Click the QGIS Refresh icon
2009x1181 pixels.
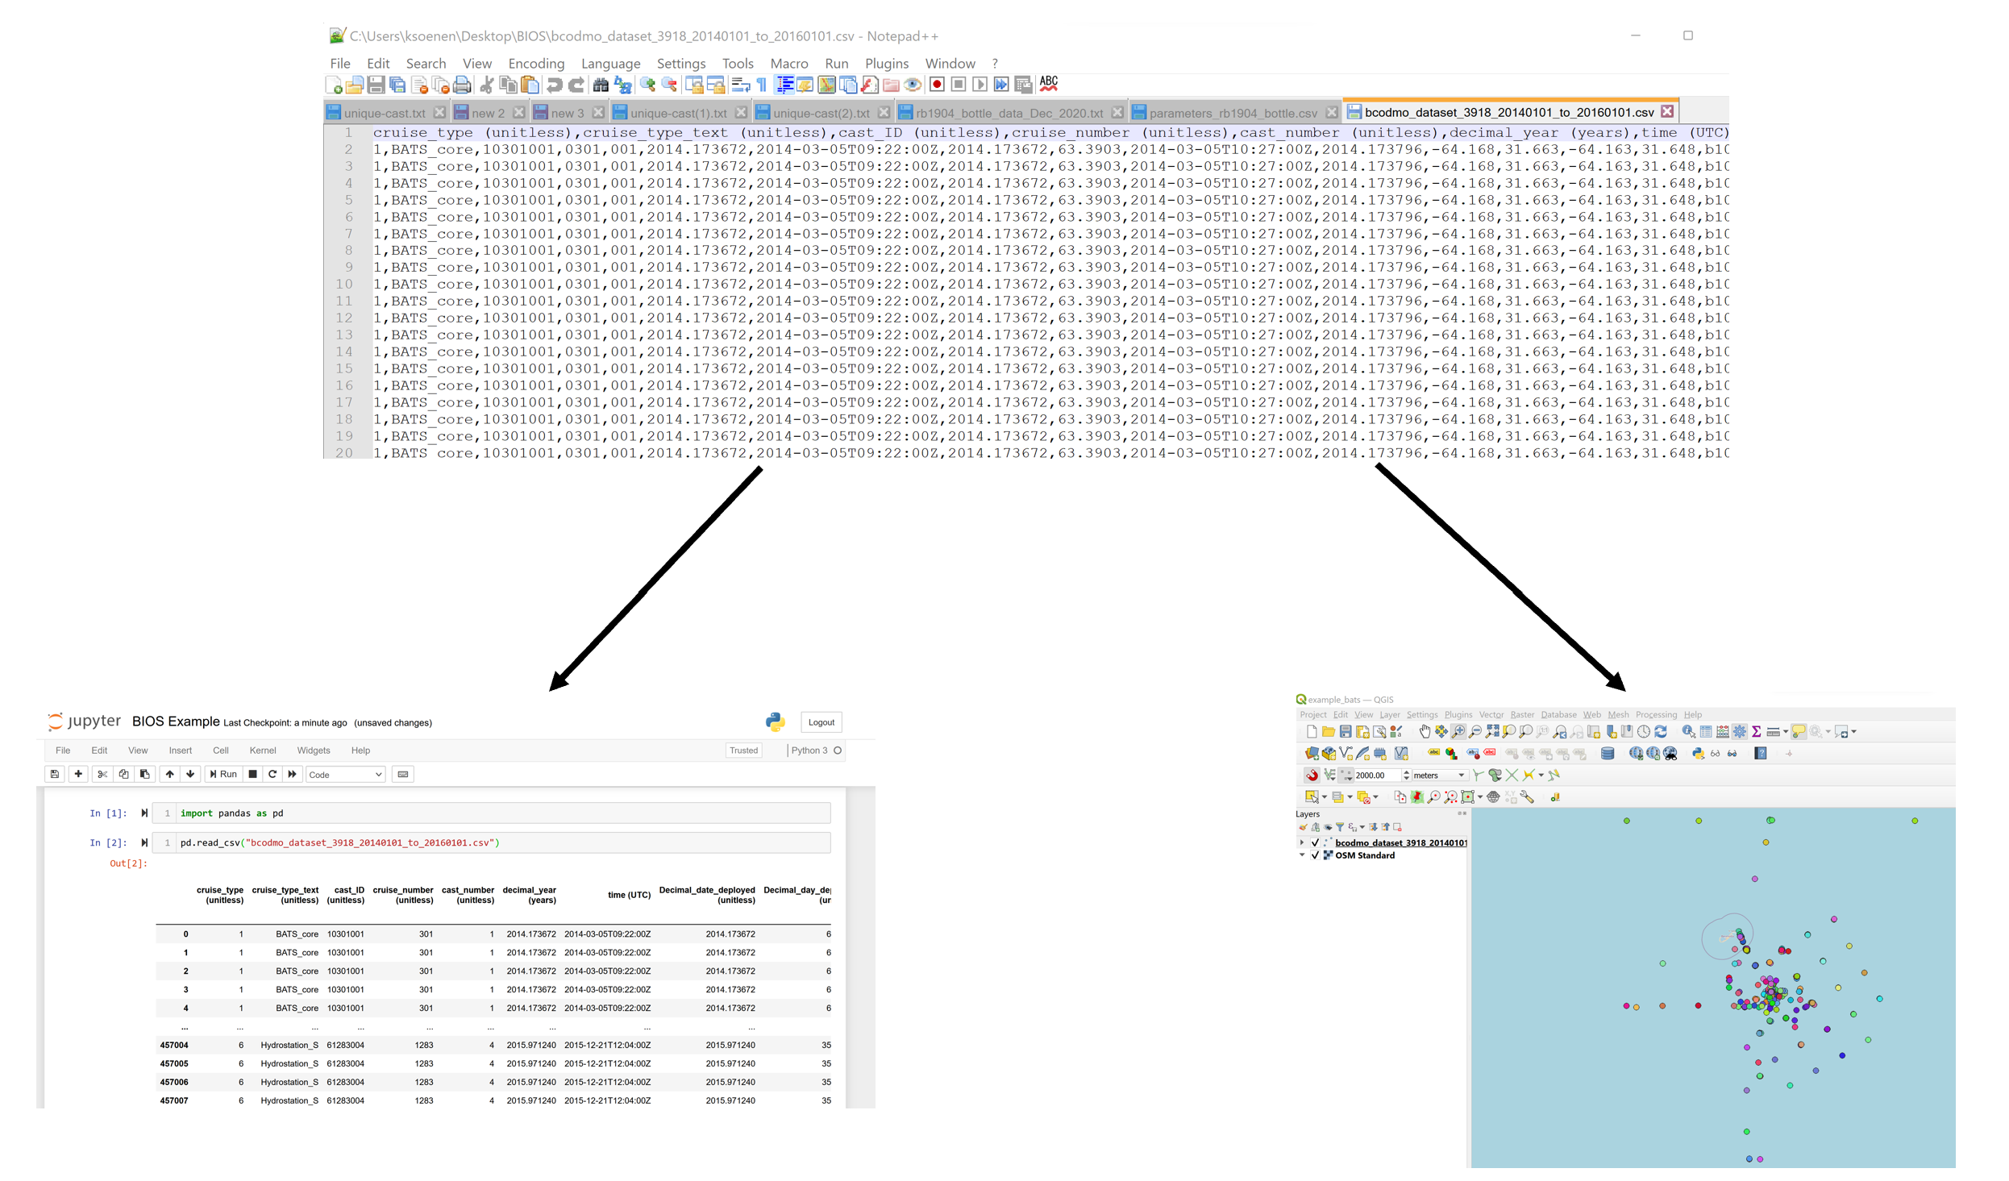click(1661, 731)
